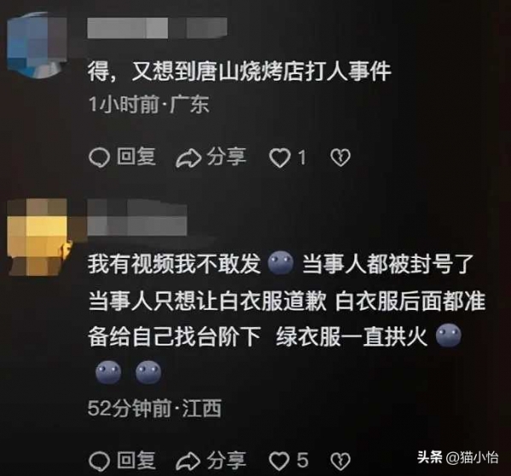Tap the share arrow under the Tangshan comment

pyautogui.click(x=189, y=158)
